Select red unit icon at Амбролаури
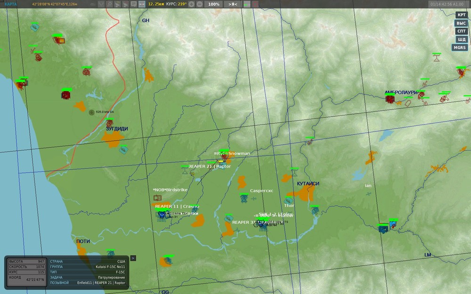The image size is (471, 294). click(390, 98)
